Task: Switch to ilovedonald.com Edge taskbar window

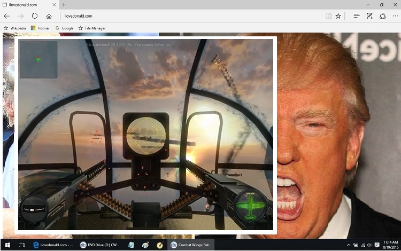Action: 53,245
